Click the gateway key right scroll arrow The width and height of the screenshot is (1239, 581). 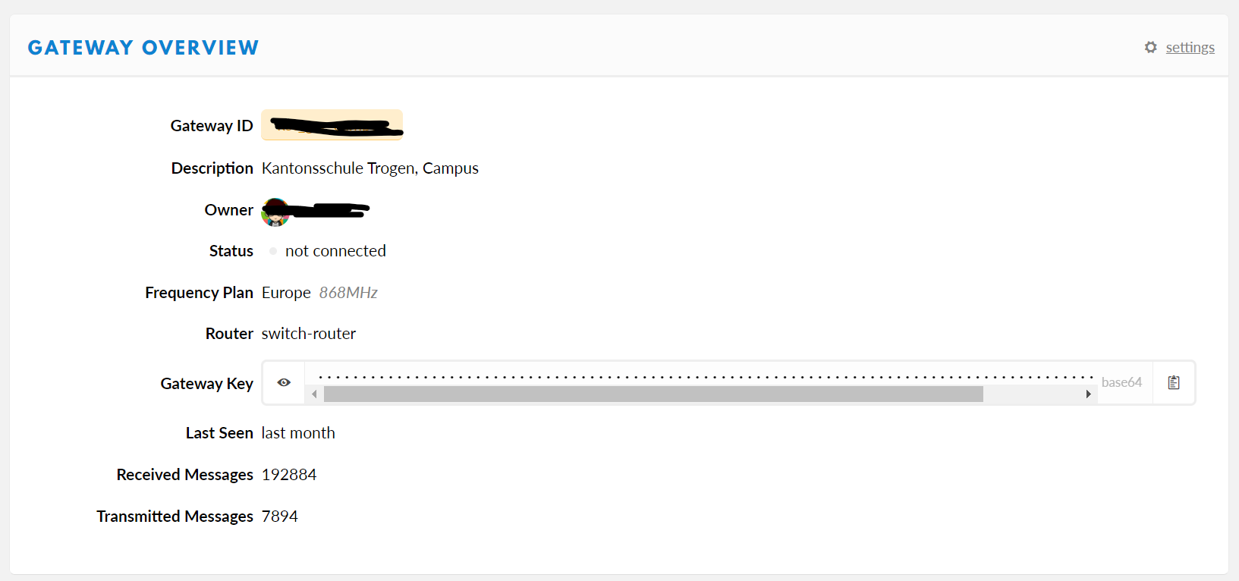pos(1088,394)
